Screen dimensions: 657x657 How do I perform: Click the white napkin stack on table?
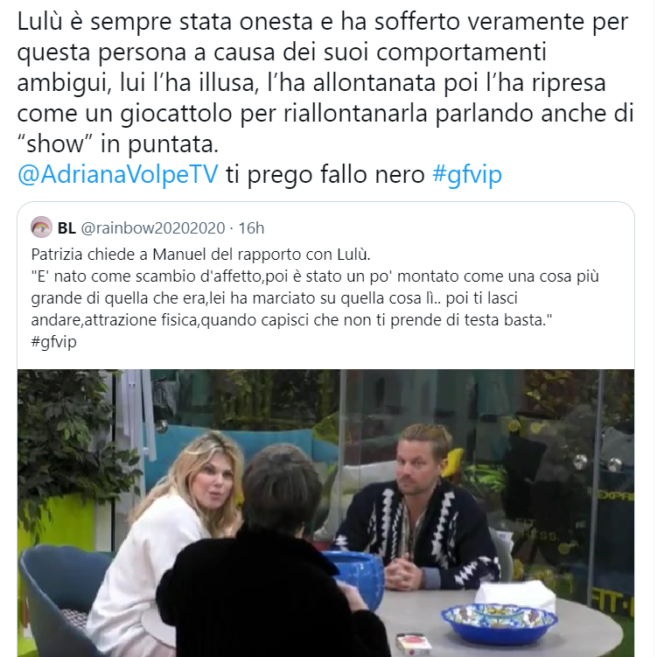516,596
